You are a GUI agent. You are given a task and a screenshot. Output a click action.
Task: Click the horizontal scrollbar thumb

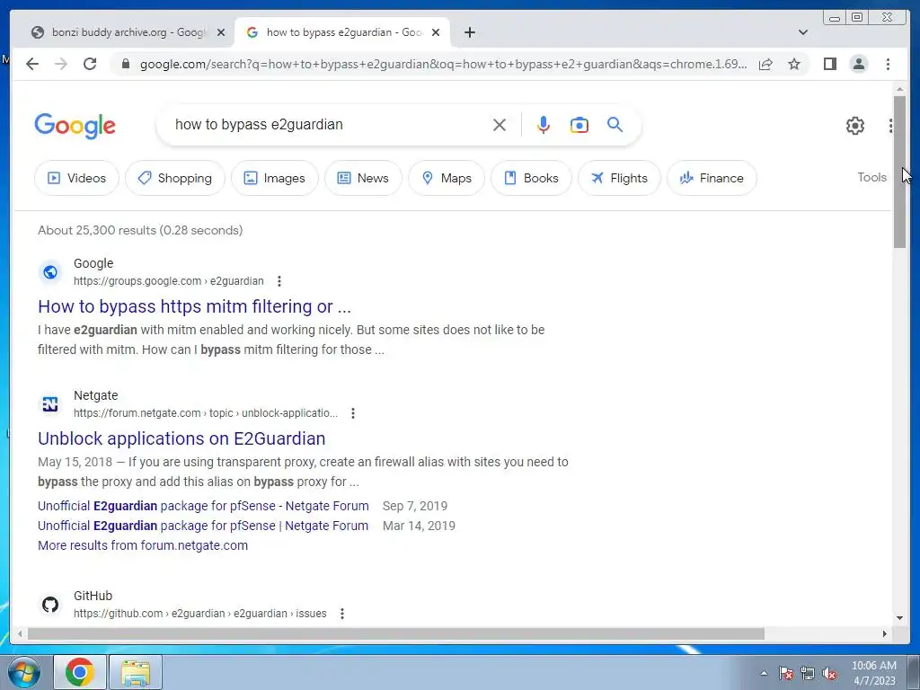point(396,633)
